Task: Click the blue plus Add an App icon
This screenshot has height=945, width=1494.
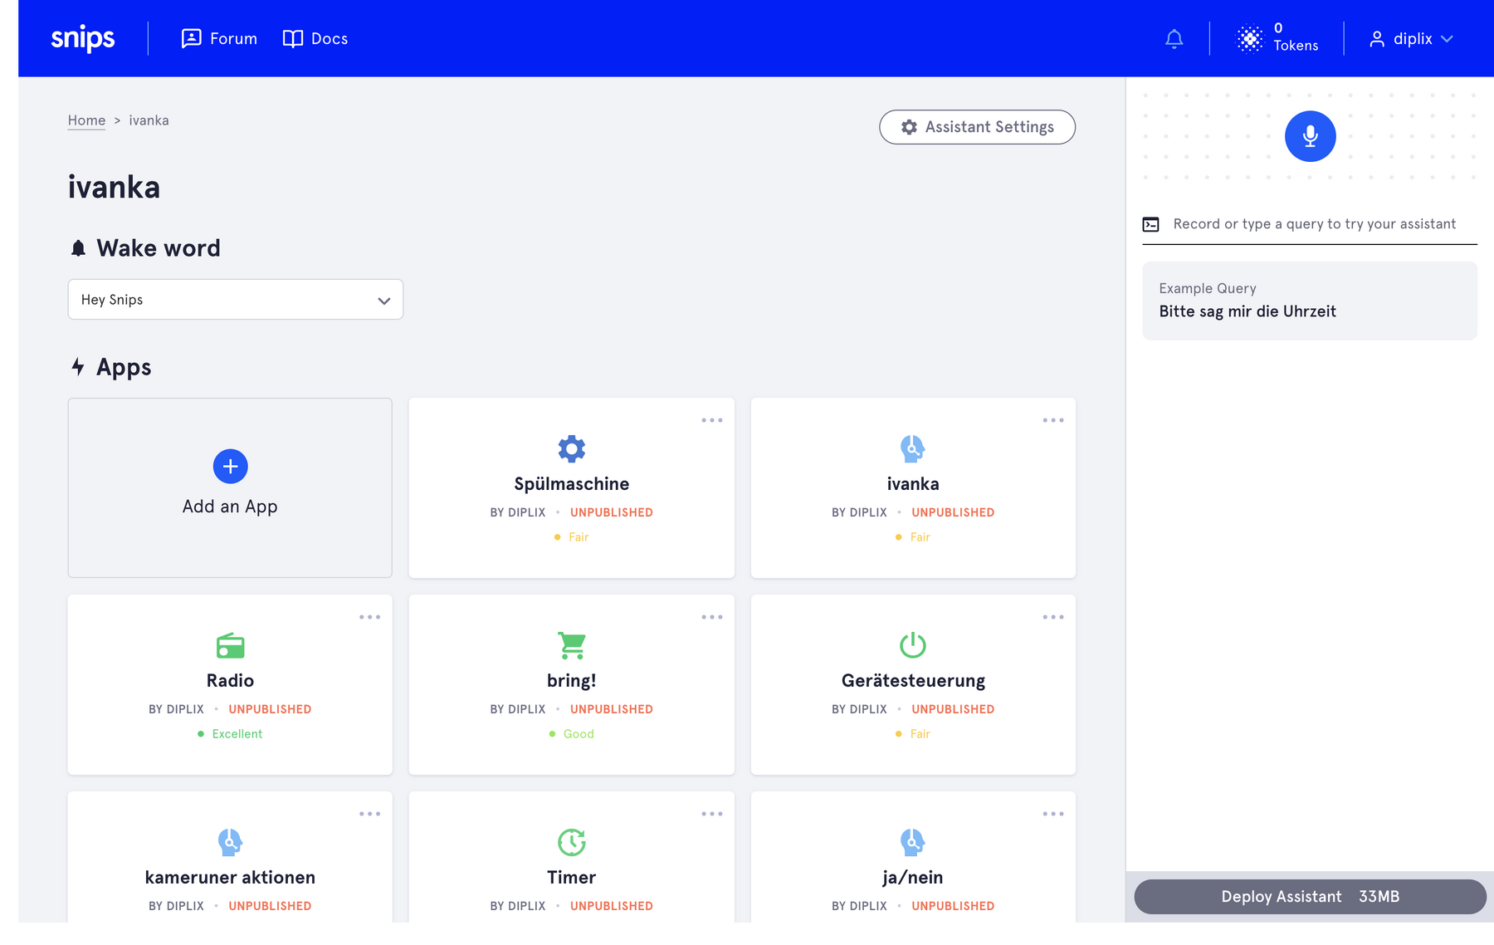Action: [x=230, y=467]
